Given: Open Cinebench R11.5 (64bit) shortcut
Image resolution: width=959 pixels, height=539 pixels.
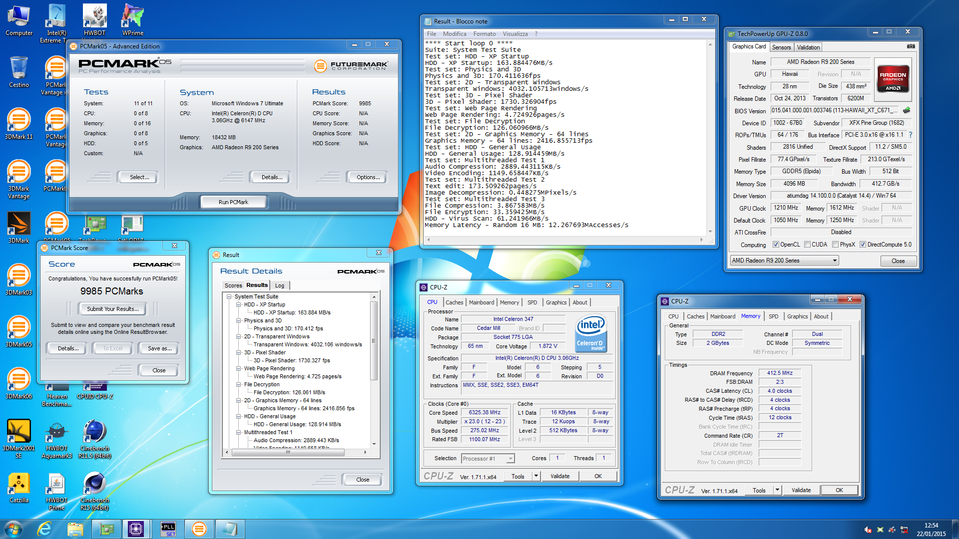Looking at the screenshot, I should coord(94,439).
